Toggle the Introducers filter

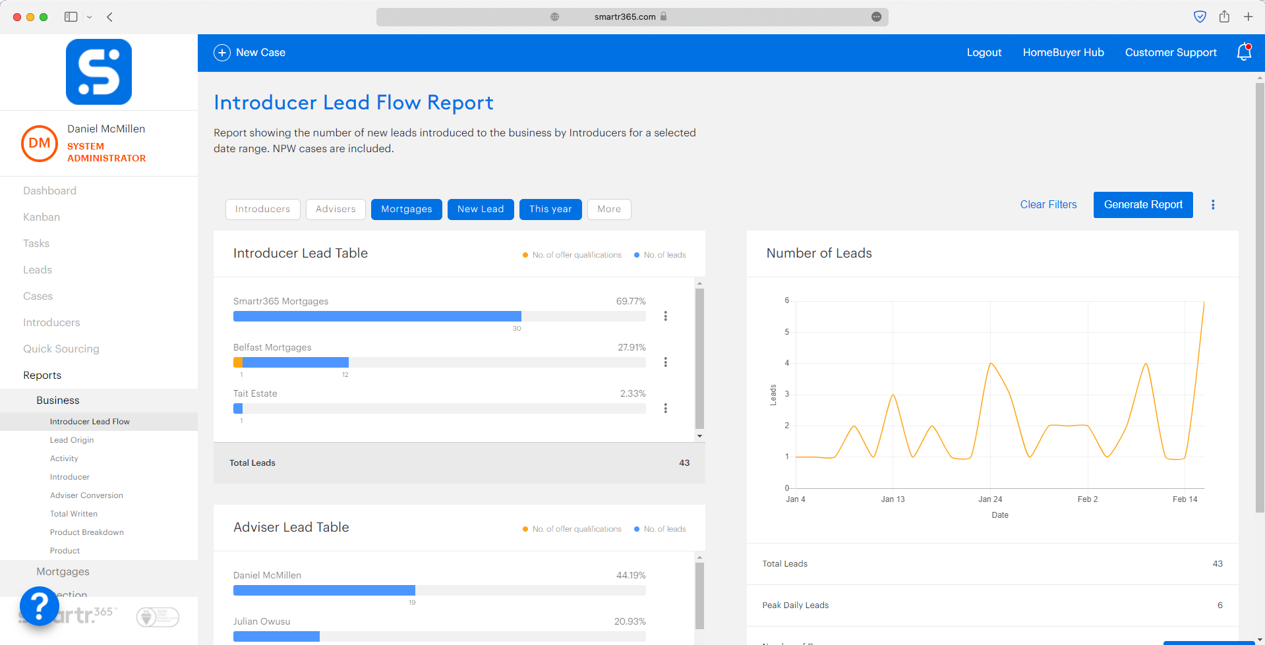pyautogui.click(x=263, y=209)
